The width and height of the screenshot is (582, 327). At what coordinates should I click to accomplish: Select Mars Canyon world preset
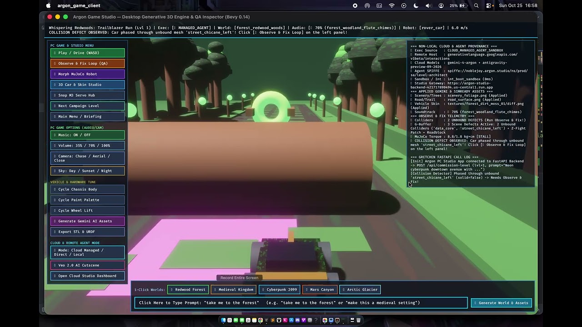[x=320, y=289]
